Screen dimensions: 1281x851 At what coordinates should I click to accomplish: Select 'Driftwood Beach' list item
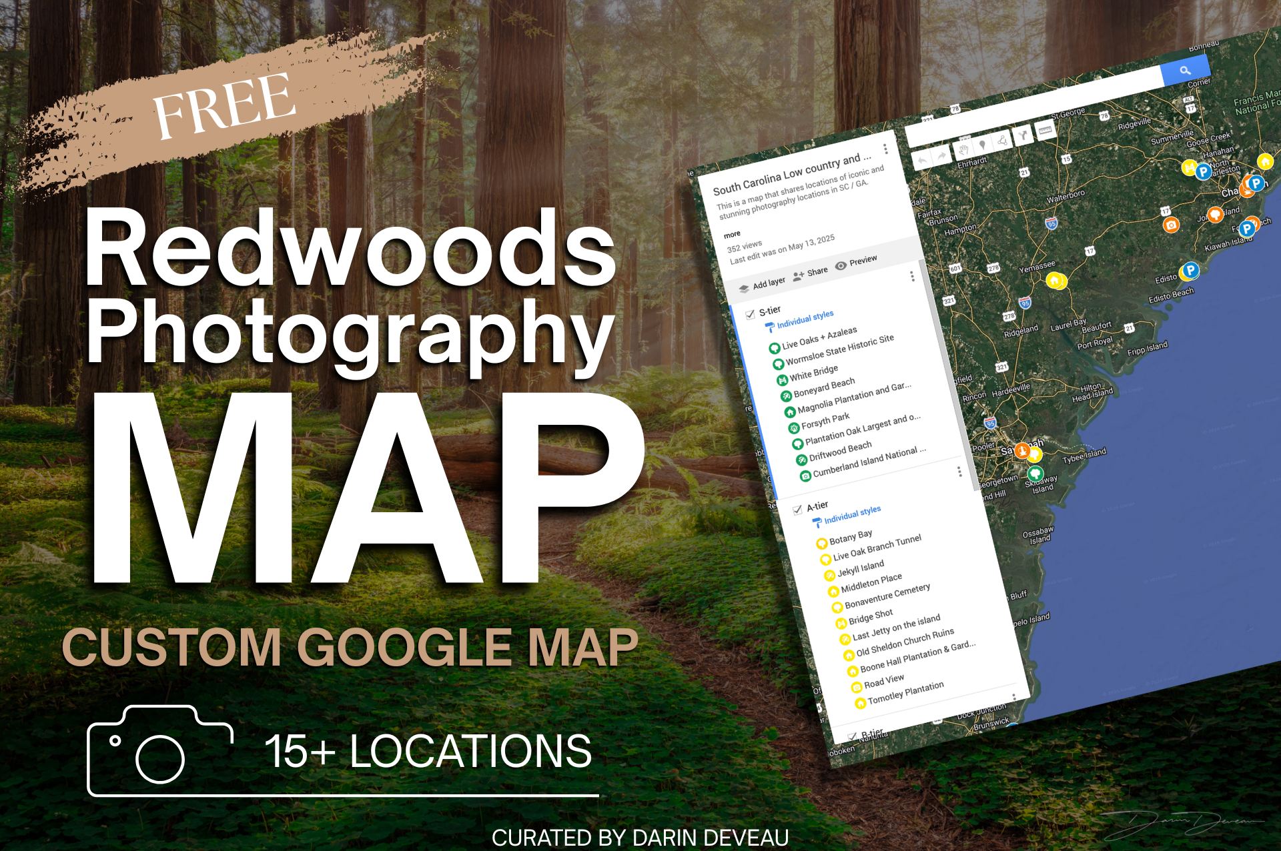tap(834, 452)
